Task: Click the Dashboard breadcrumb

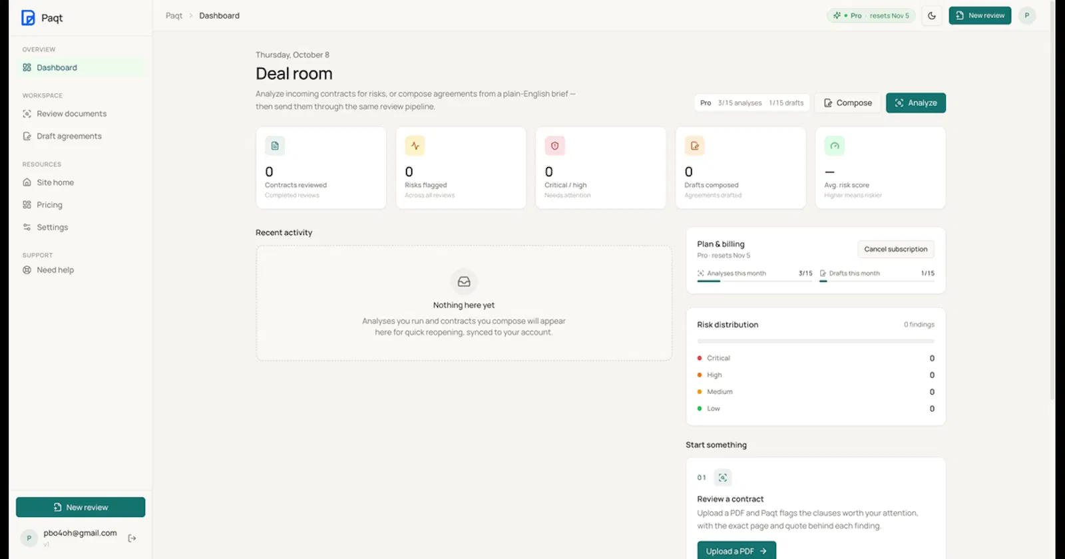Action: click(219, 15)
